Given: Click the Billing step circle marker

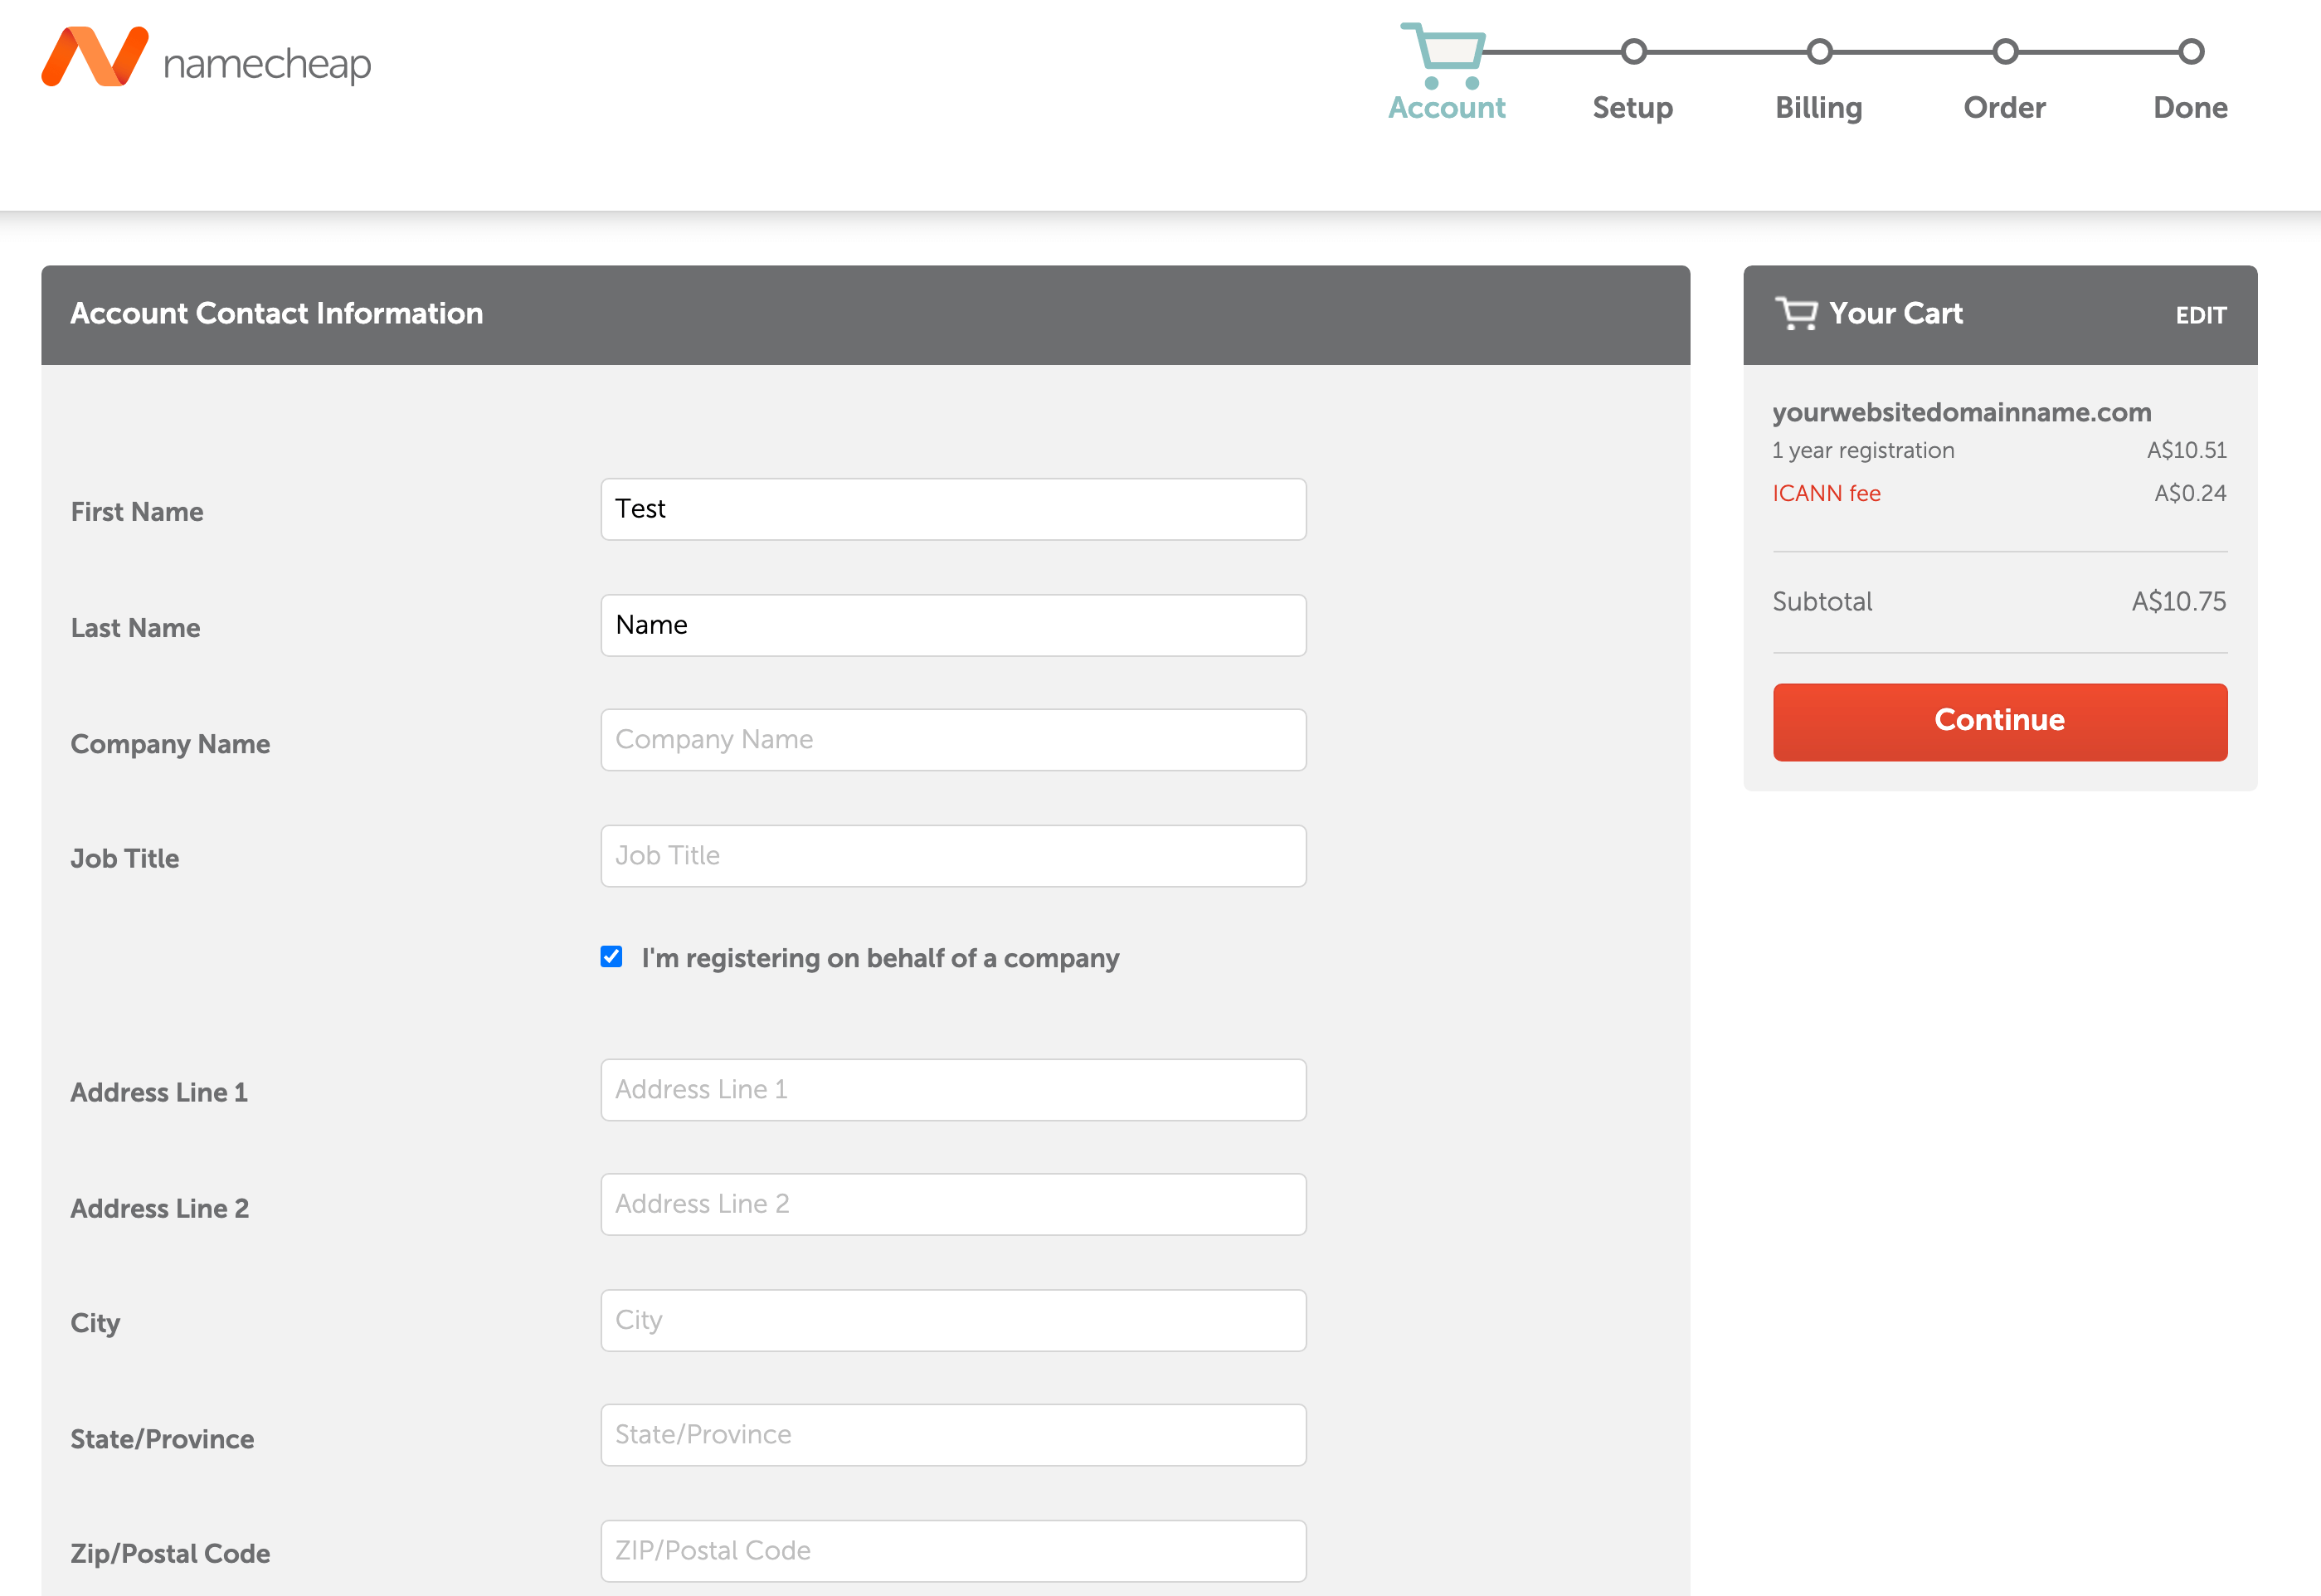Looking at the screenshot, I should click(1819, 51).
